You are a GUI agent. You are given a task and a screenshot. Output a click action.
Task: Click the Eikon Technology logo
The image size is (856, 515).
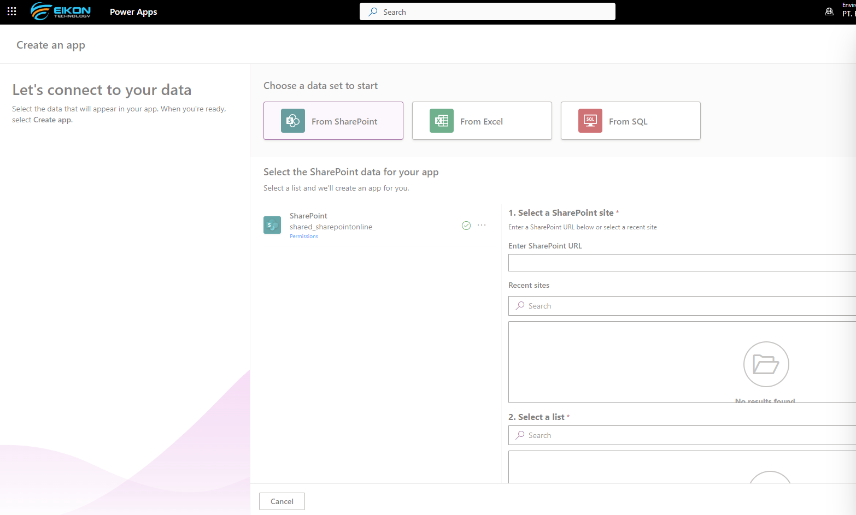pyautogui.click(x=61, y=11)
